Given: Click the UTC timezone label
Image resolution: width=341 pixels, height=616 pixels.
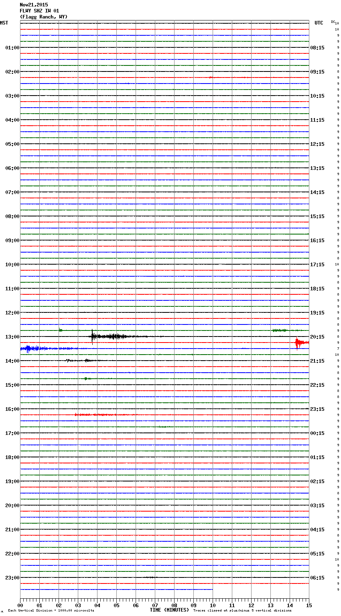Looking at the screenshot, I should [x=319, y=23].
